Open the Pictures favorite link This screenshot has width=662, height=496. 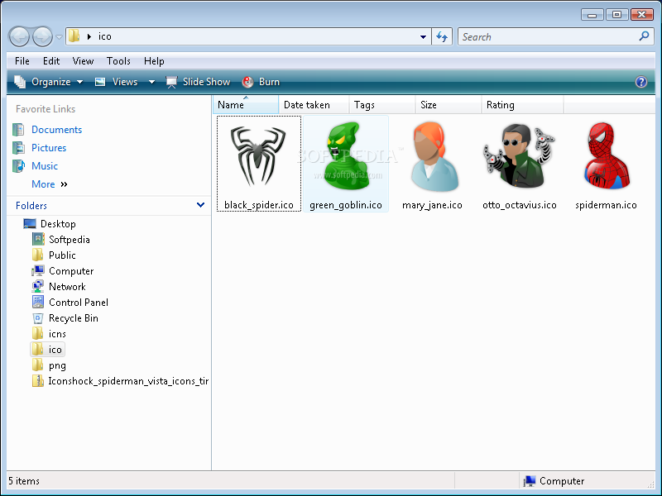tap(49, 148)
